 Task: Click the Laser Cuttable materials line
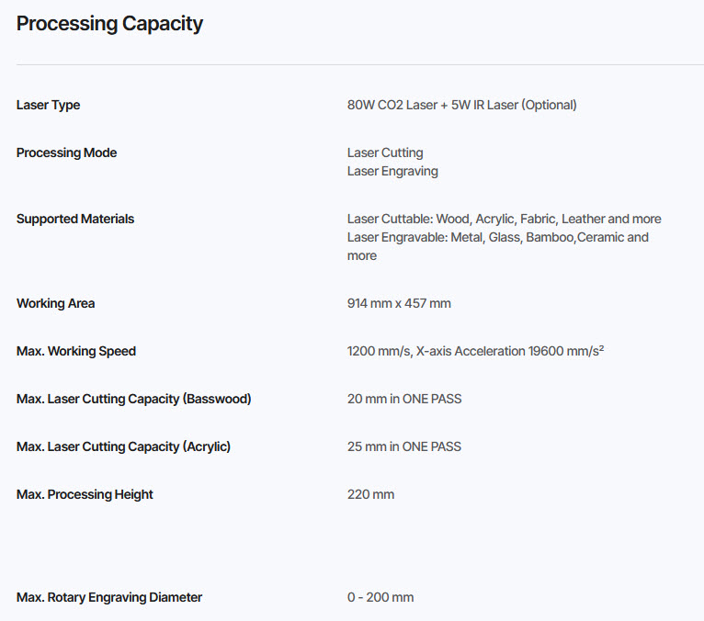[504, 219]
